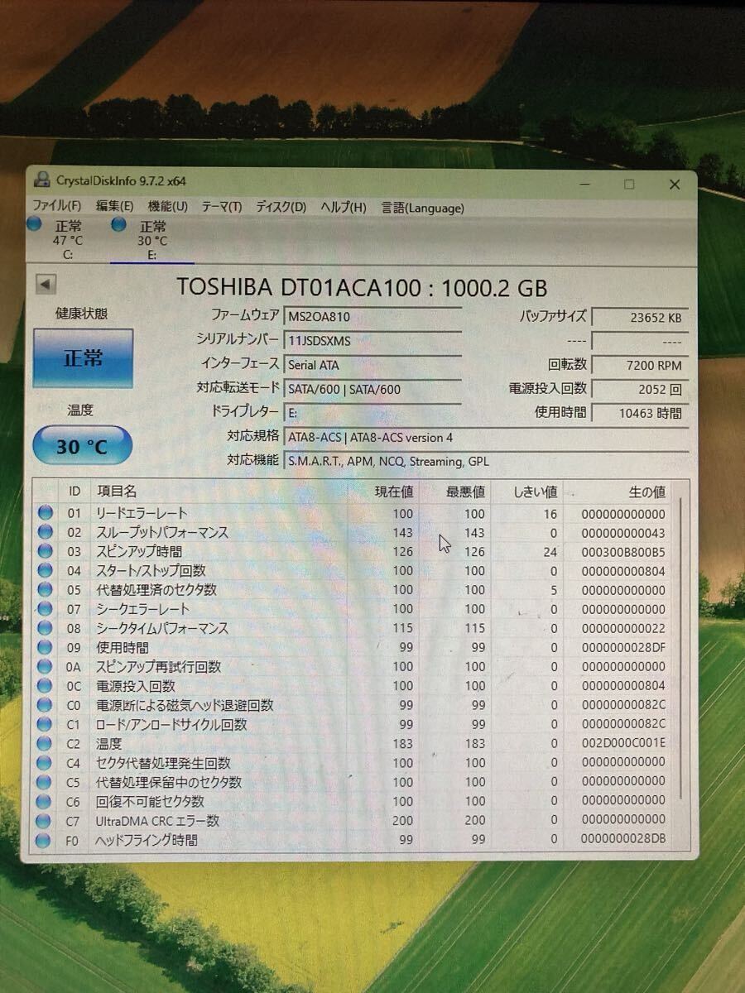Click status icon for 回復不可能セクタ数 row
This screenshot has width=745, height=993.
(x=45, y=801)
